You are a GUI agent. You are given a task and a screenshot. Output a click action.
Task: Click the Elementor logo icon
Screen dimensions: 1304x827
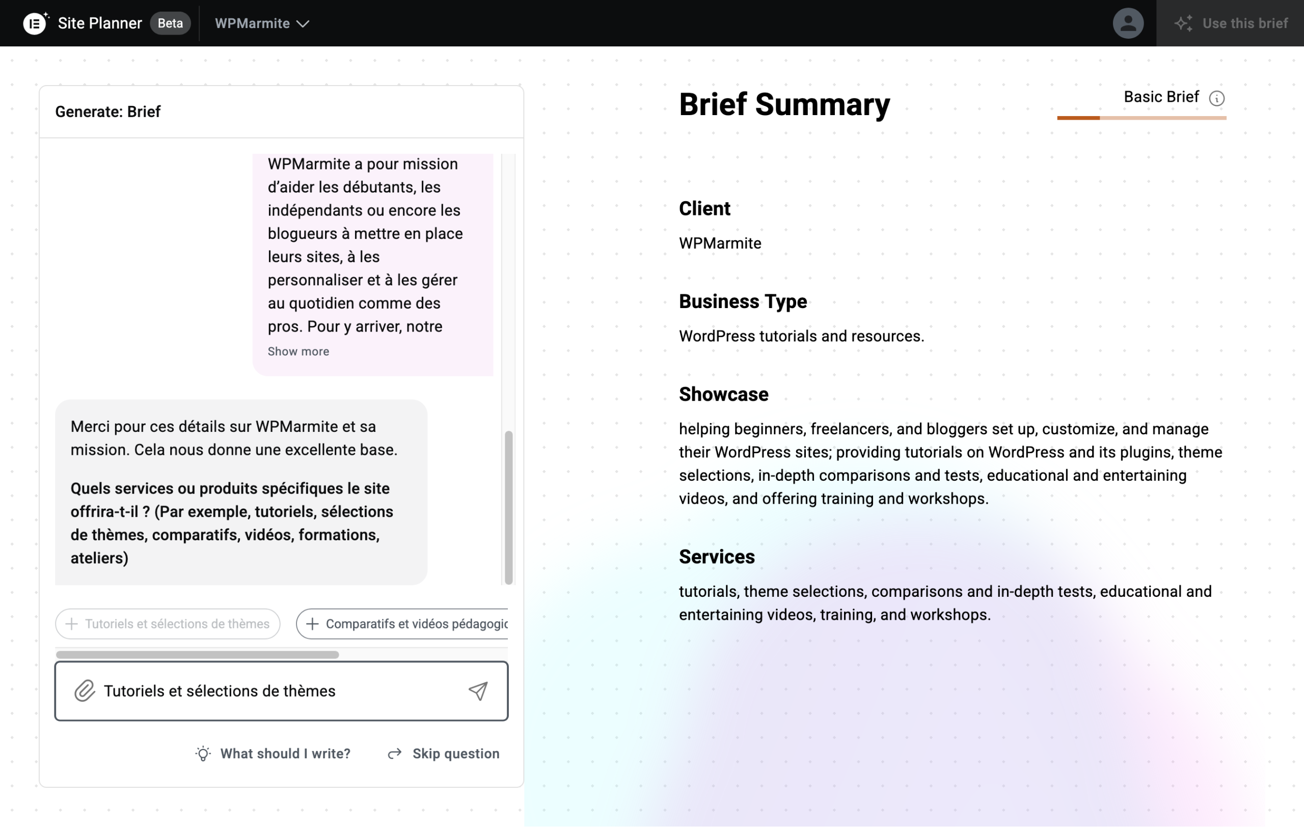coord(35,23)
